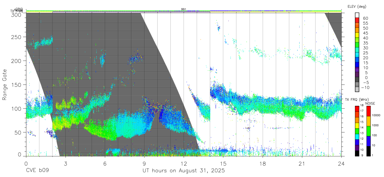Select the light gray swatch at ELEV −10

(x=357, y=90)
